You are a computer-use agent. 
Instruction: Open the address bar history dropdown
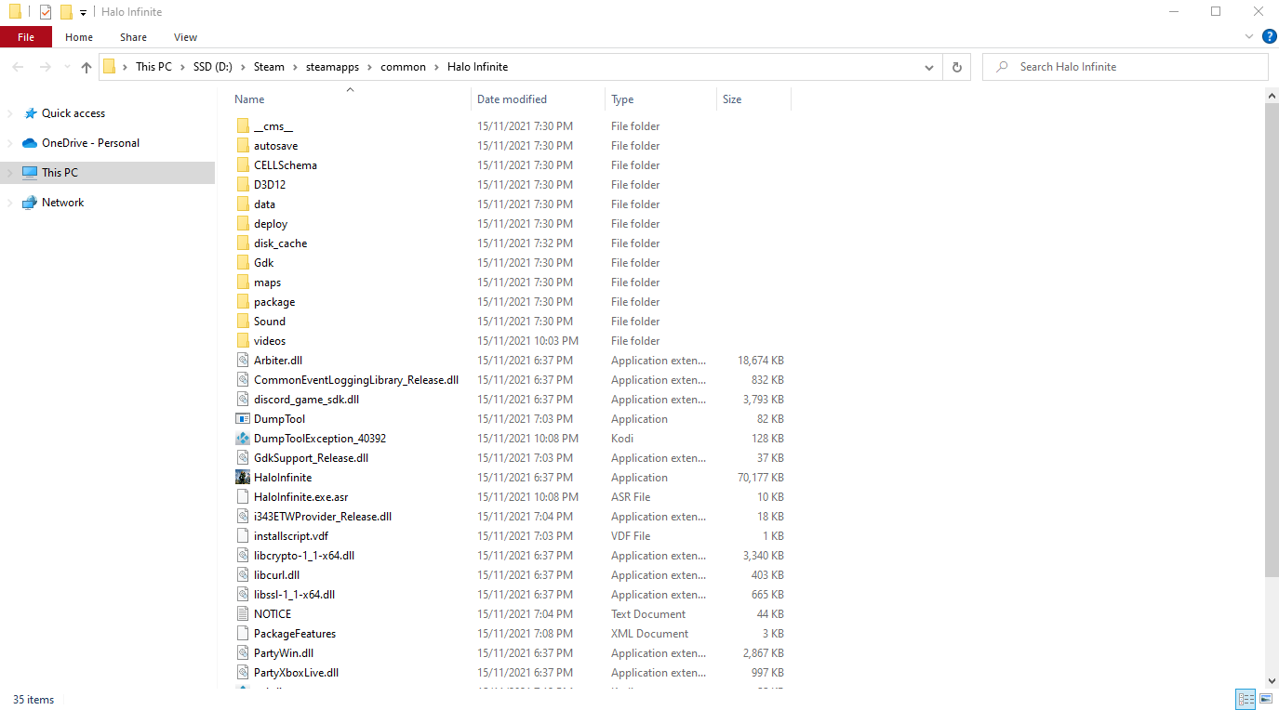click(928, 67)
